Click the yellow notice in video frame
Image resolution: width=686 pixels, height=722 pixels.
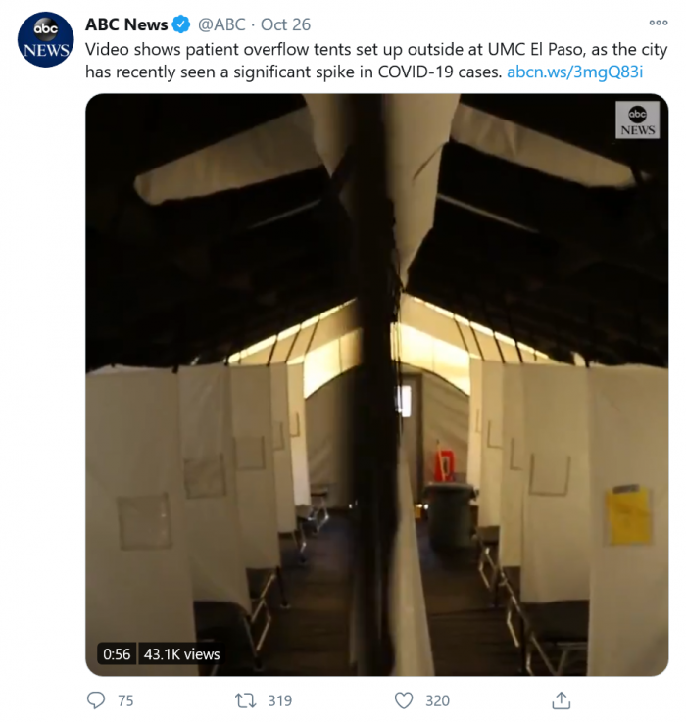pyautogui.click(x=628, y=515)
